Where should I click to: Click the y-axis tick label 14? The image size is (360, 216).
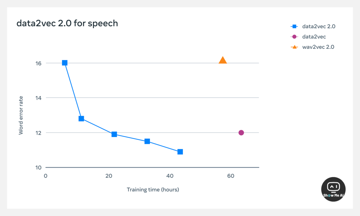click(x=39, y=98)
